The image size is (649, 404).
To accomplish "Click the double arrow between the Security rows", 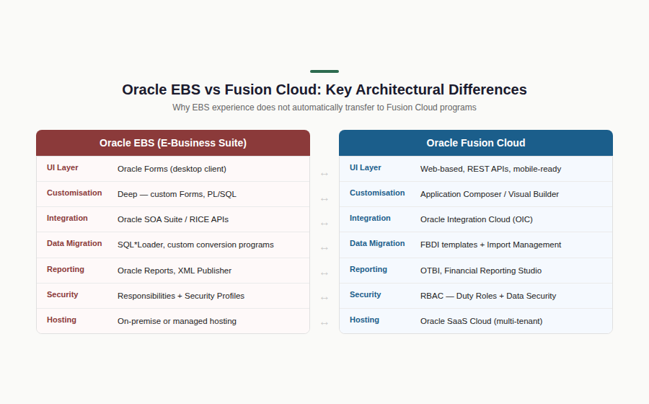I will 324,298.
